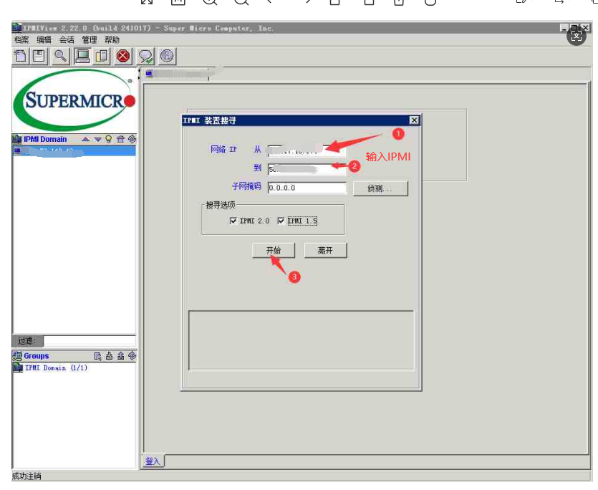Switch to the 登入 tab
The width and height of the screenshot is (598, 490).
click(153, 461)
